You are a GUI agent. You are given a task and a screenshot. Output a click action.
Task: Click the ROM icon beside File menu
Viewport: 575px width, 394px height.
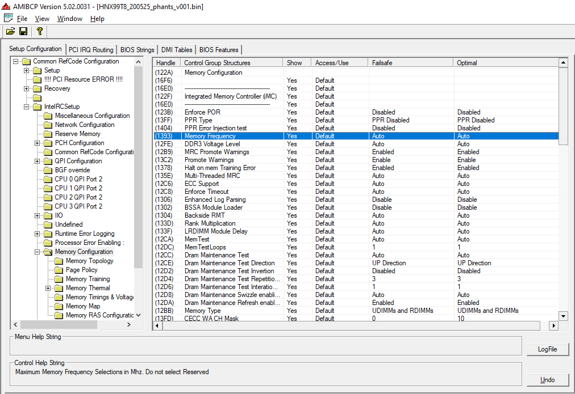tap(8, 18)
